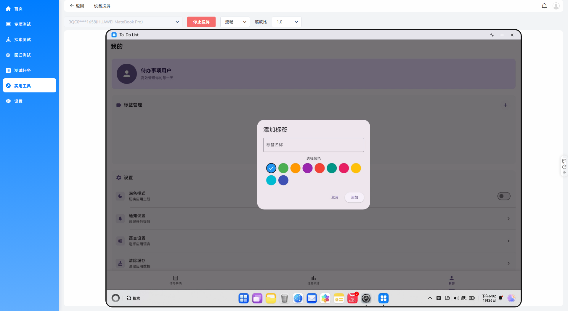568x311 pixels.
Task: Select the 待办事项 tab icon in bottom navigation
Action: [x=175, y=278]
